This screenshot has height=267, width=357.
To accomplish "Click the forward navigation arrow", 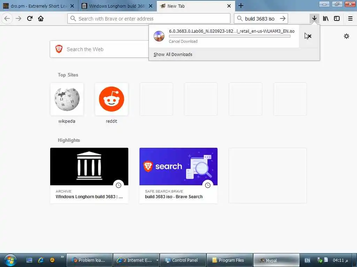I will (18, 18).
